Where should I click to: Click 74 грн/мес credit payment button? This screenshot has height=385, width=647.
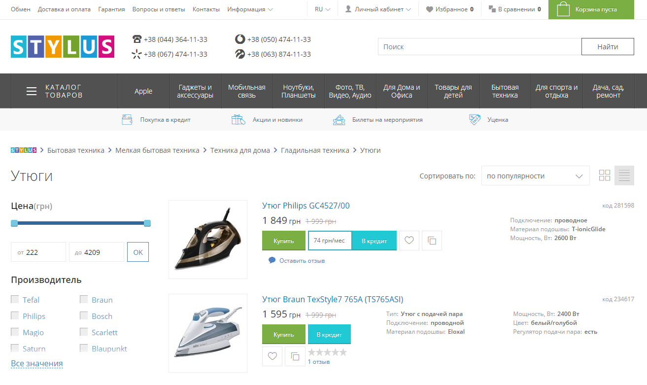(330, 241)
